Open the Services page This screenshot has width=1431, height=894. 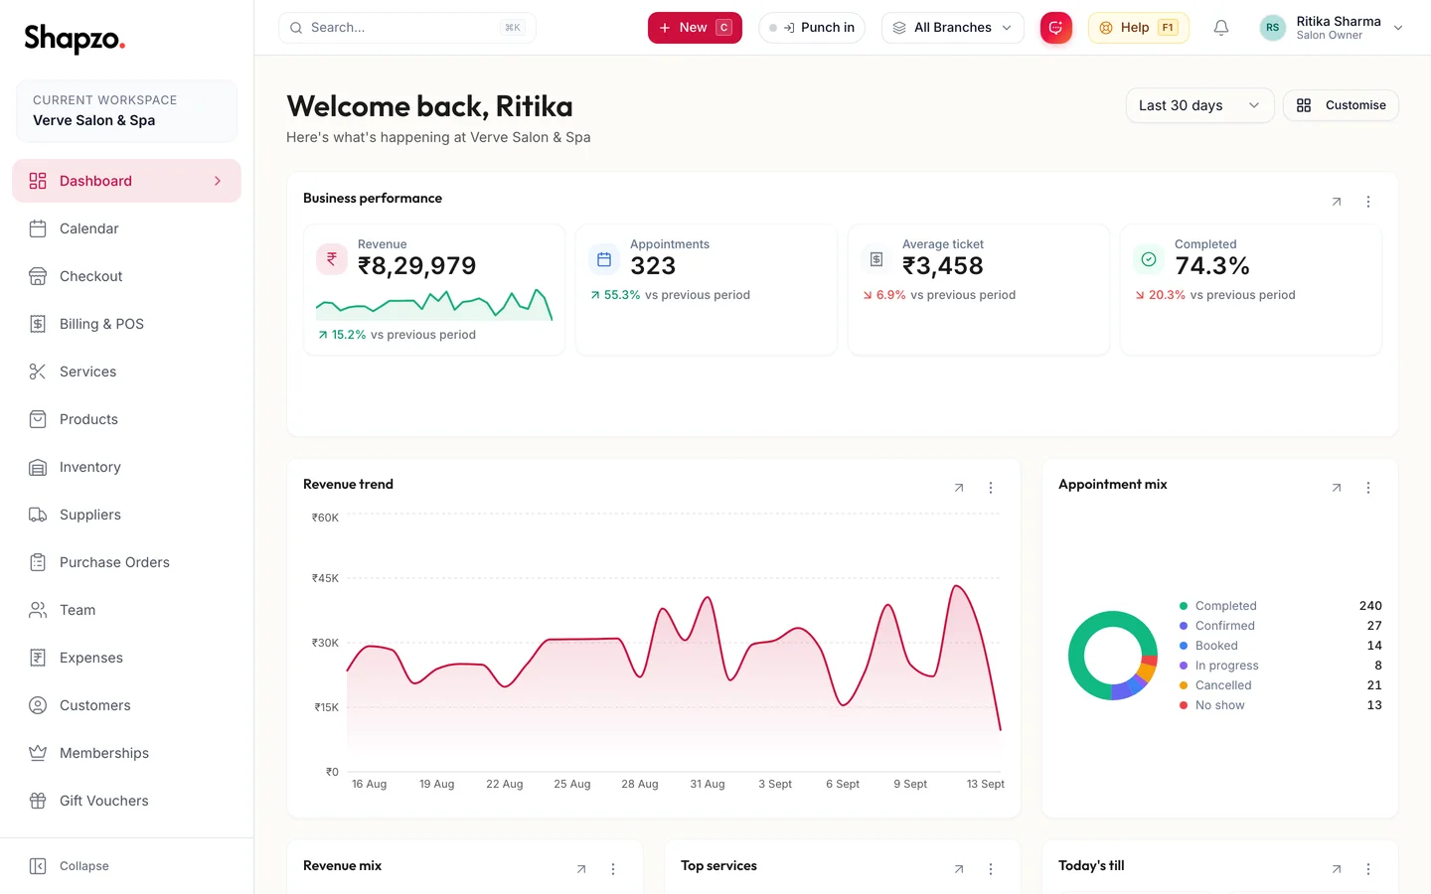[x=126, y=372]
